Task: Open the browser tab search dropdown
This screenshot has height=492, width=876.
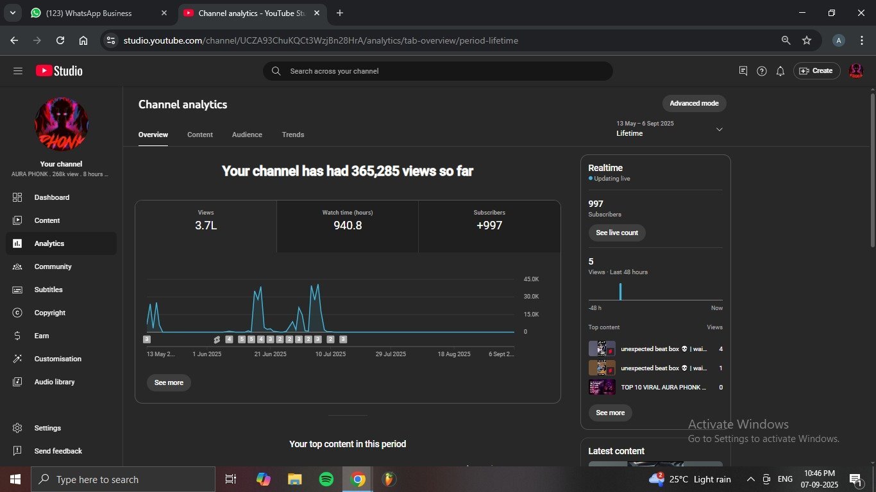Action: click(12, 13)
